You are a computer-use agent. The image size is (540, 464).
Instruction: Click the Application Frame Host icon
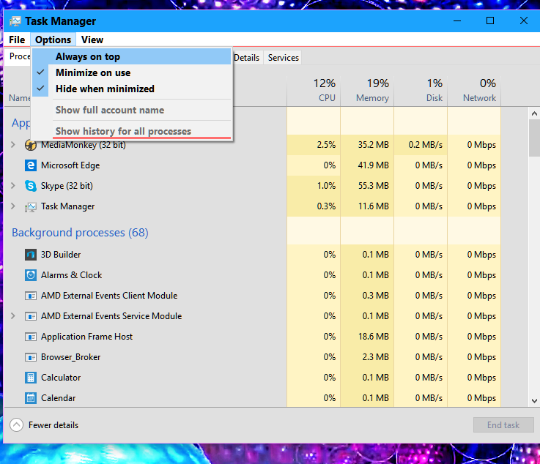[31, 337]
